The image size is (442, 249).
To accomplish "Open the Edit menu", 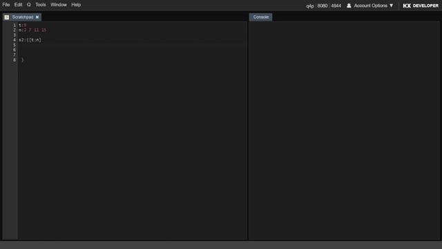I will (18, 5).
